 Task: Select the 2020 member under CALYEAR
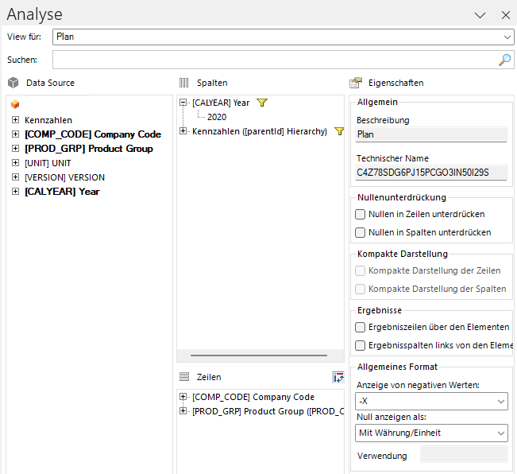pyautogui.click(x=217, y=117)
